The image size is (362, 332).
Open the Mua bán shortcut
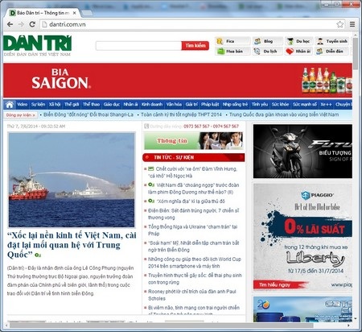pyautogui.click(x=232, y=51)
